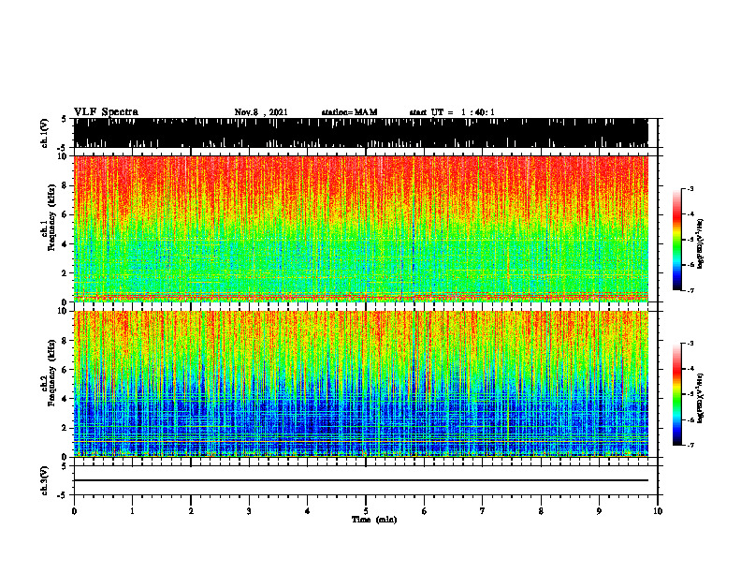Click inside the ch.2 spectrogram panel

point(361,384)
